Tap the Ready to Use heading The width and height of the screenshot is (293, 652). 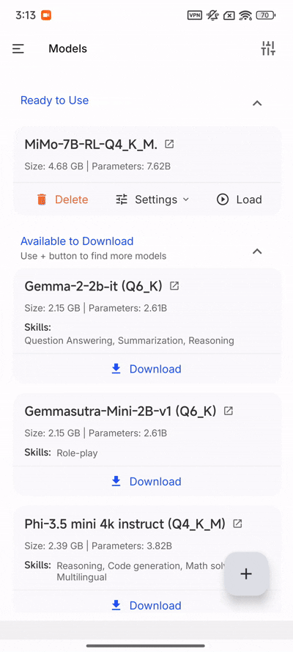(54, 100)
